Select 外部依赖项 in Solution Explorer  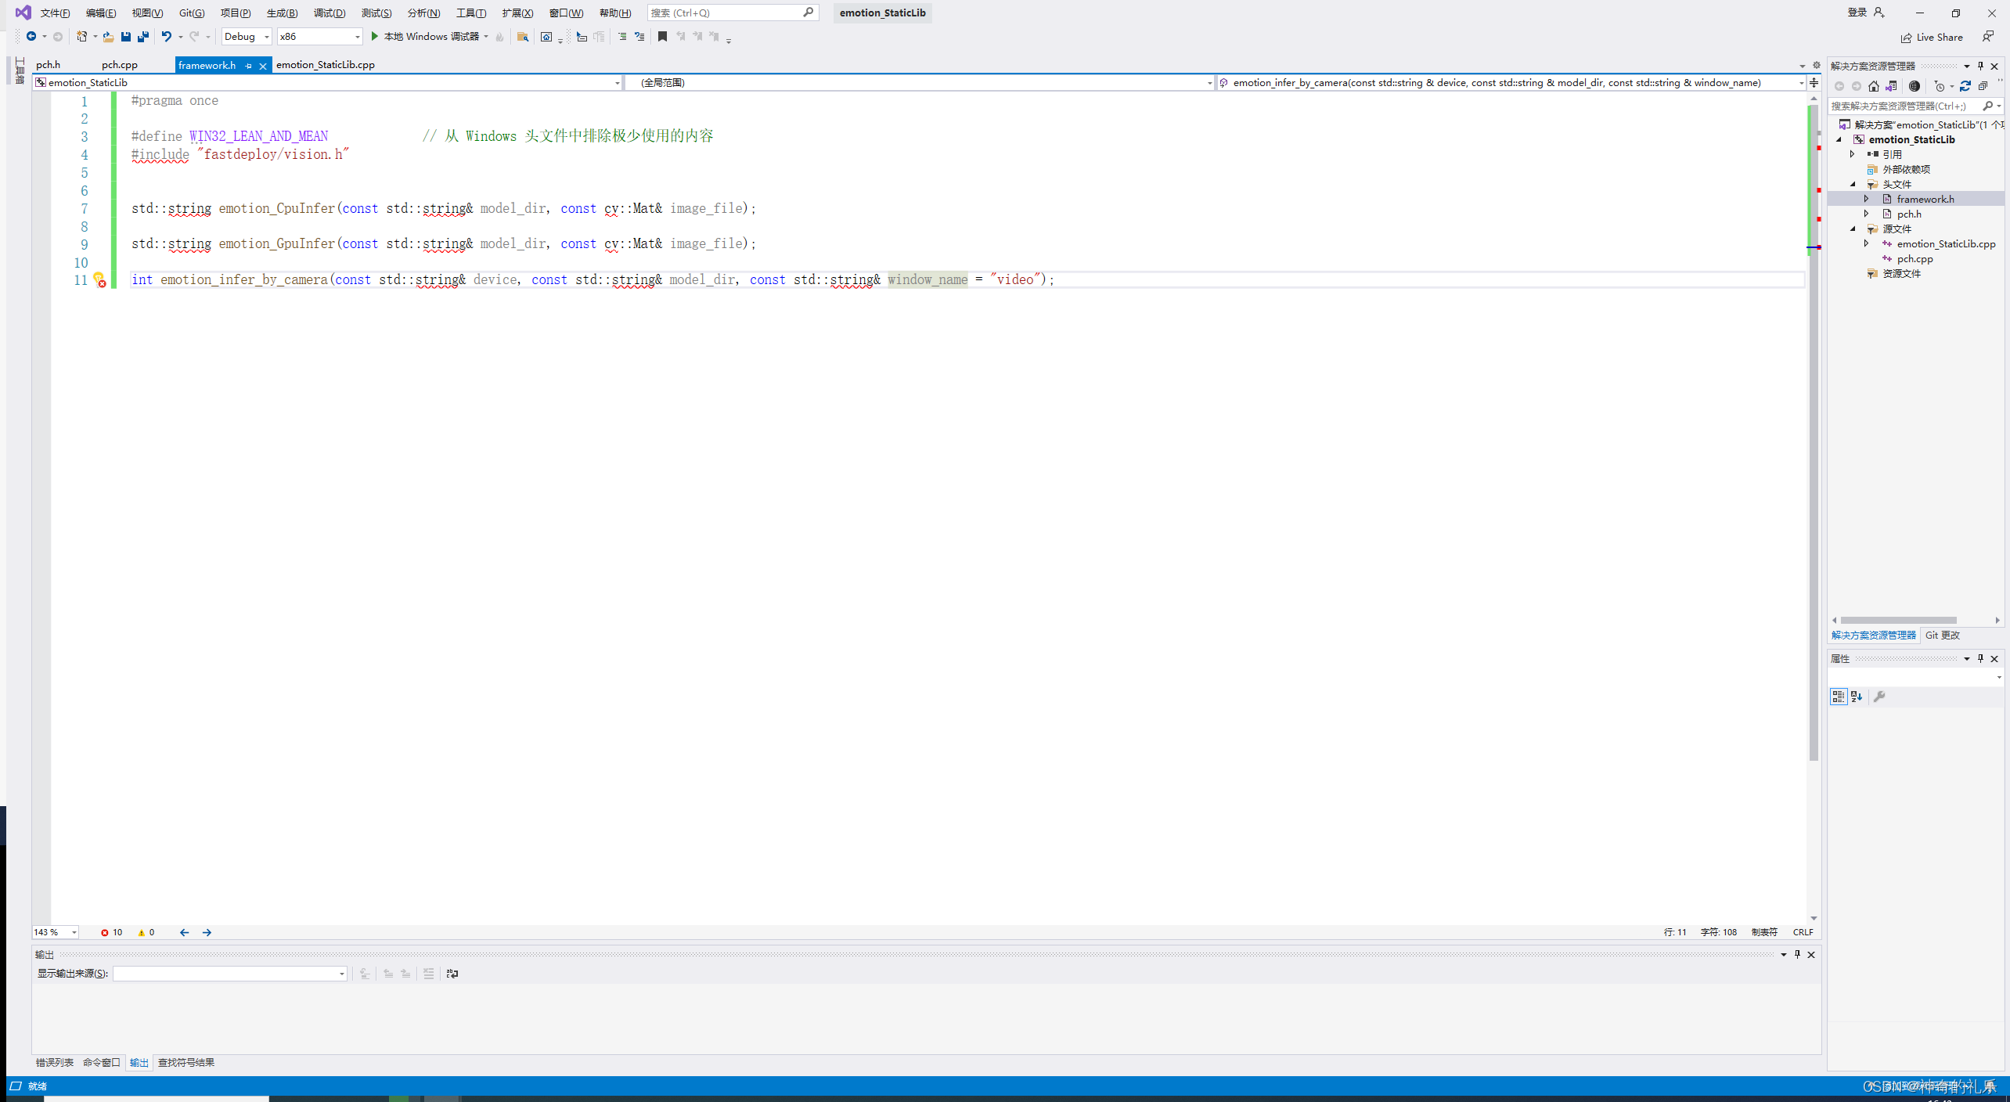coord(1906,169)
